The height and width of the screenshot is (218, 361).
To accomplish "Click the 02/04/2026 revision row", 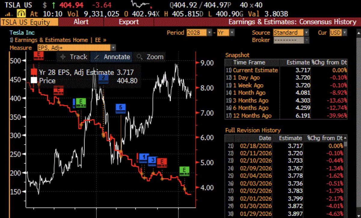I will pos(284,176).
